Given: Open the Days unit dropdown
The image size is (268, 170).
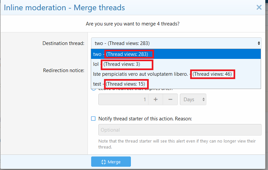Looking at the screenshot, I should (193, 100).
